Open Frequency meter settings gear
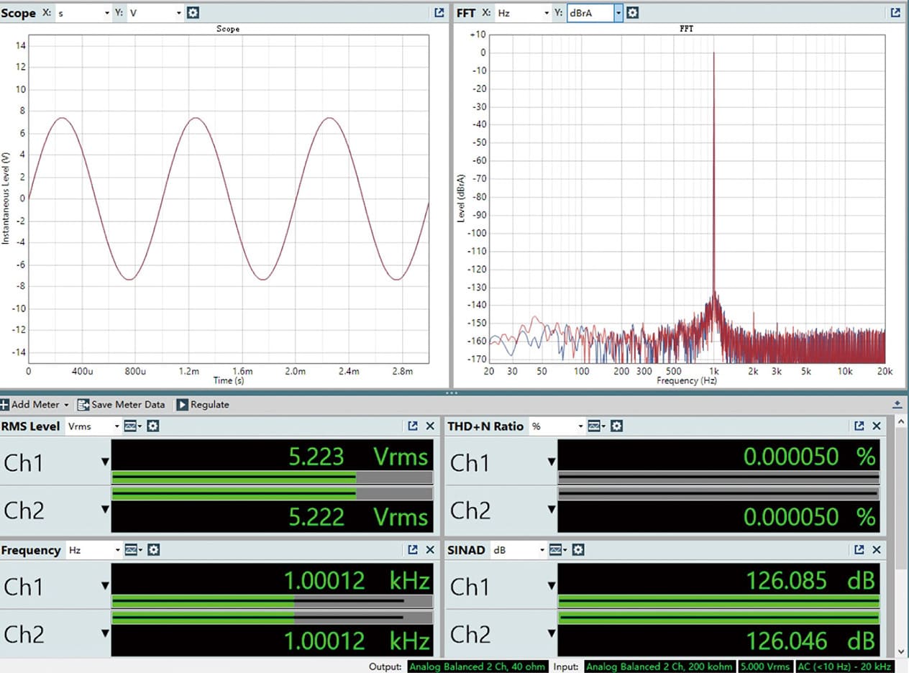Screen dimensions: 909x673 point(153,550)
